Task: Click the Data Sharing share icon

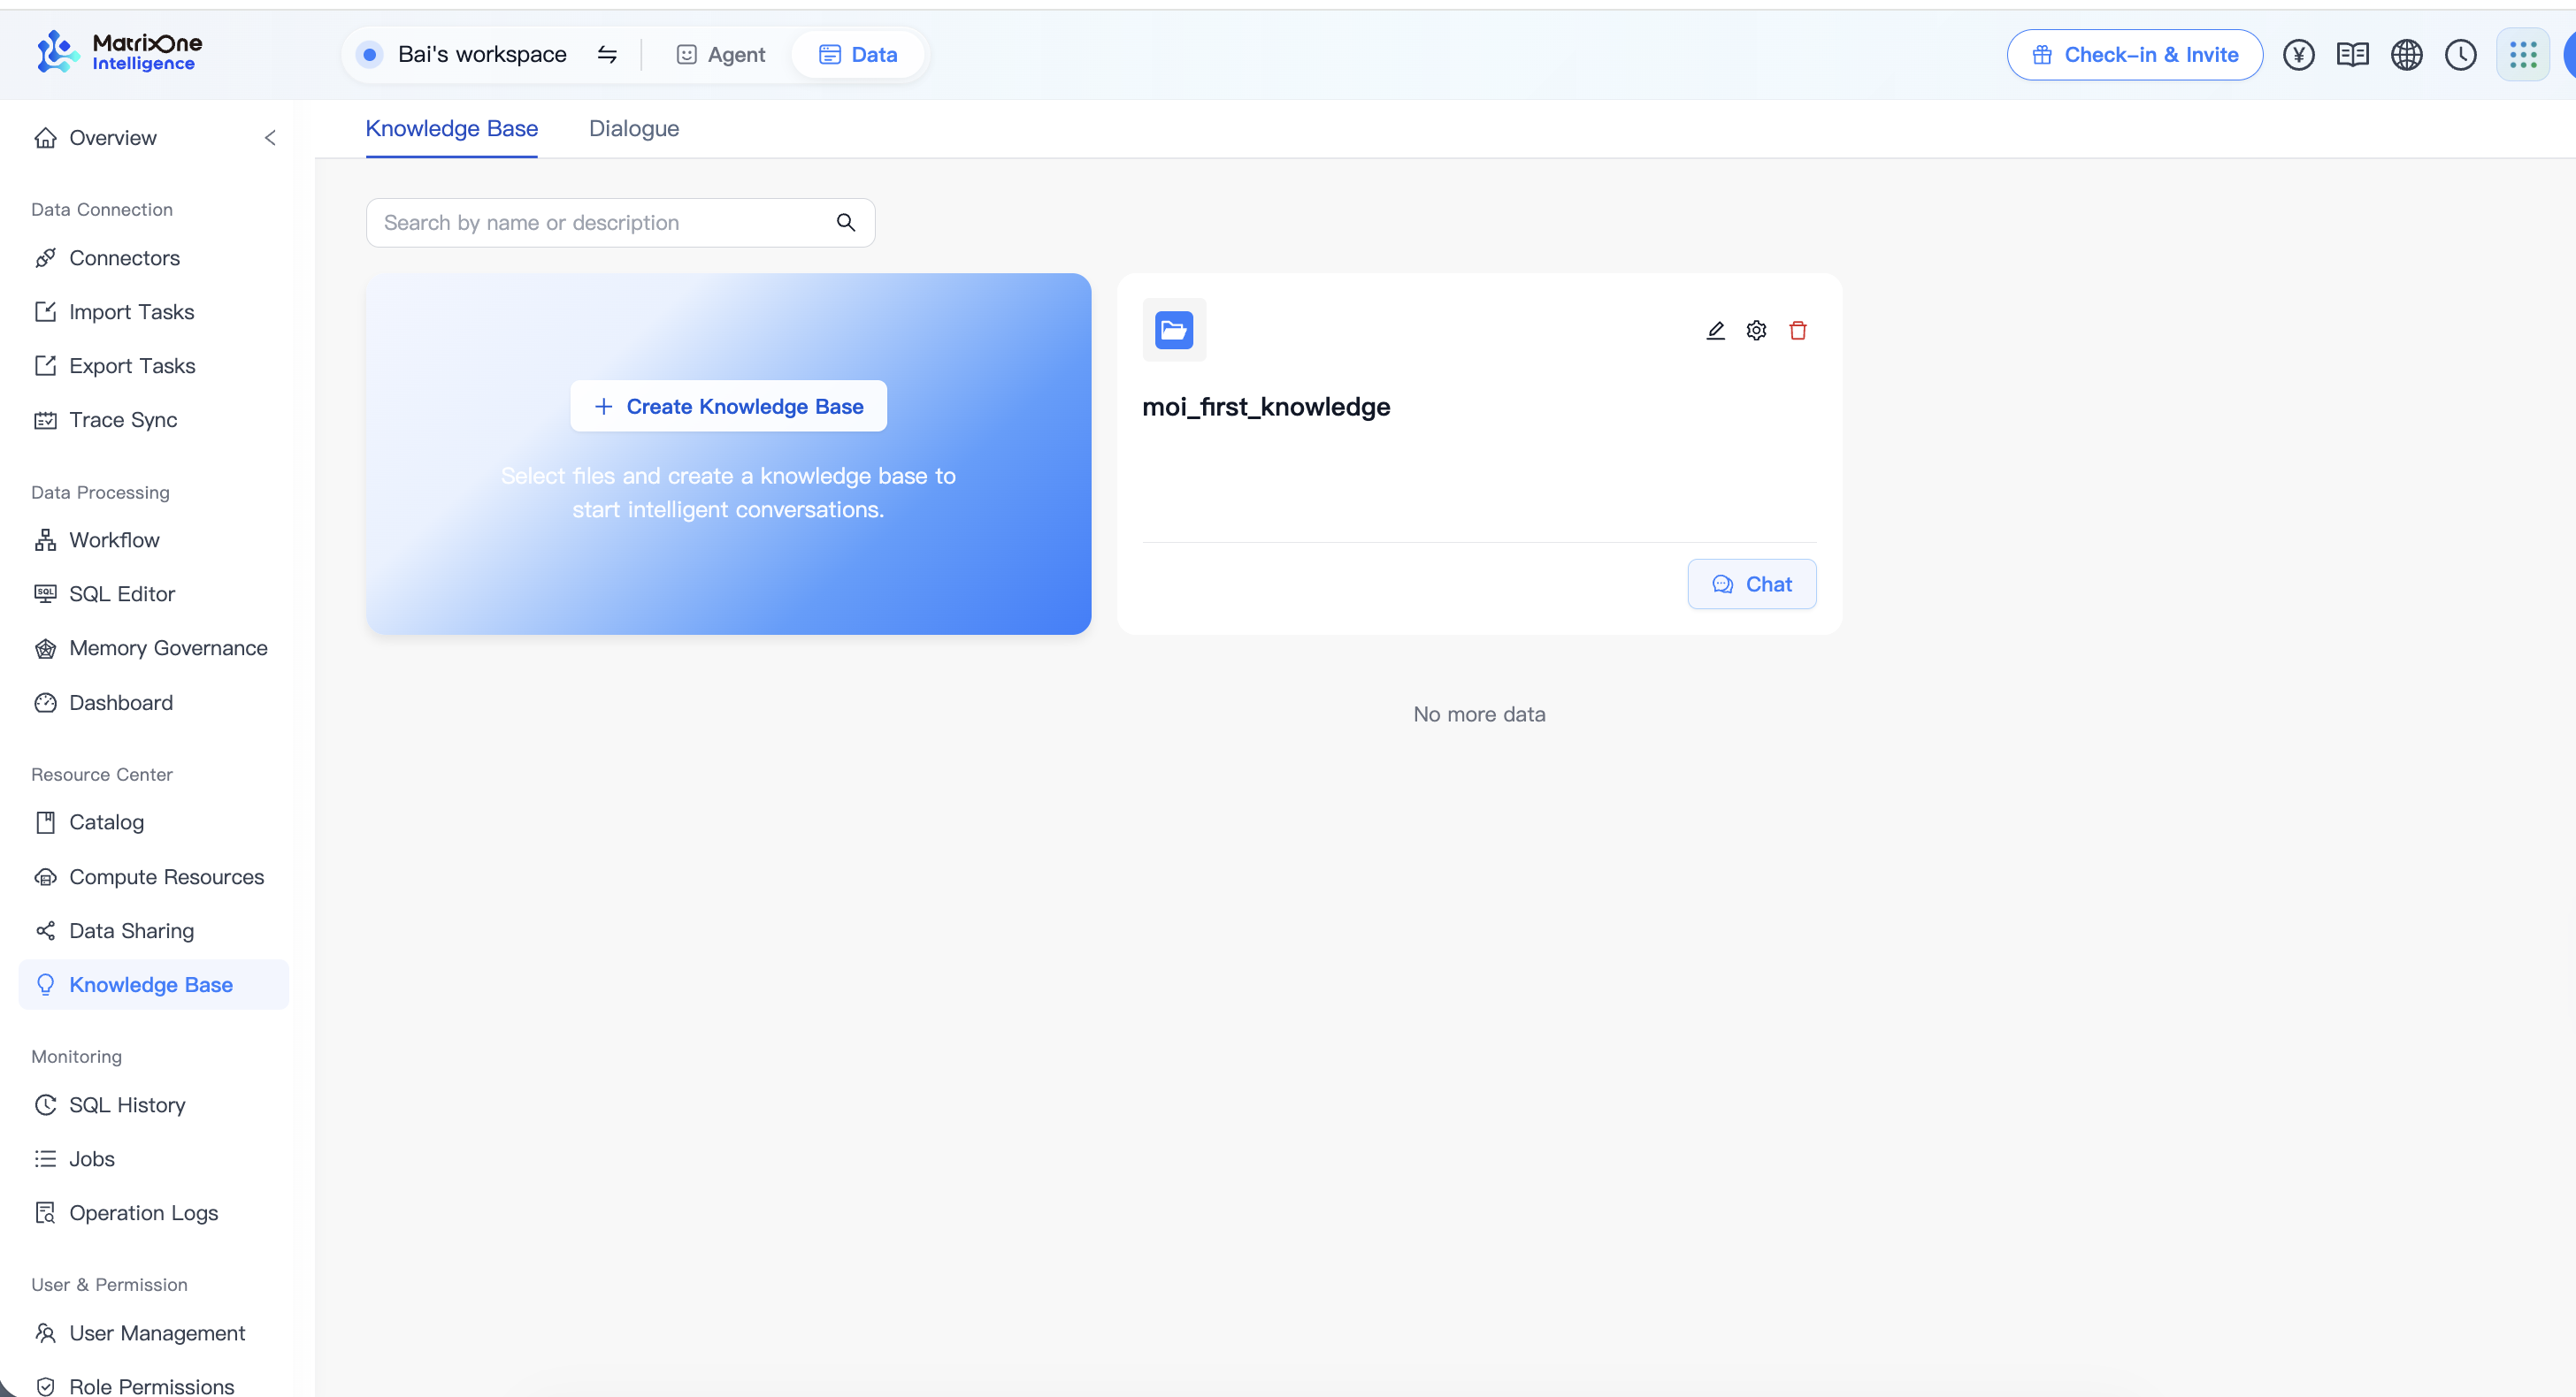Action: tap(45, 930)
